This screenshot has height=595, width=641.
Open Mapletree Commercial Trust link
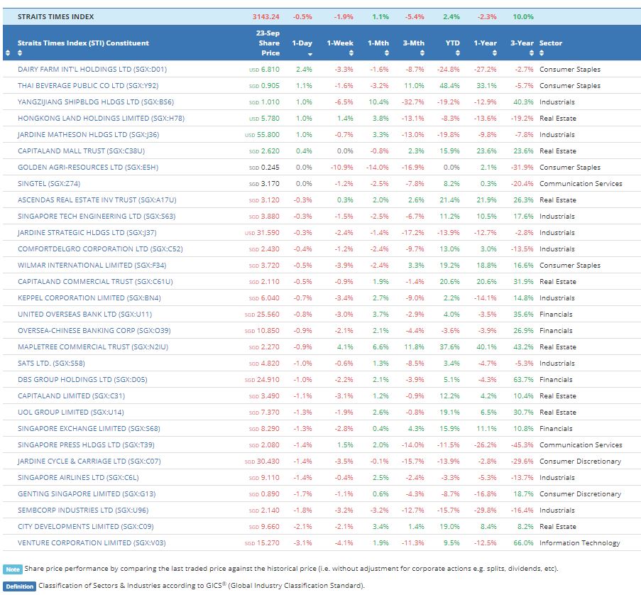pos(93,347)
